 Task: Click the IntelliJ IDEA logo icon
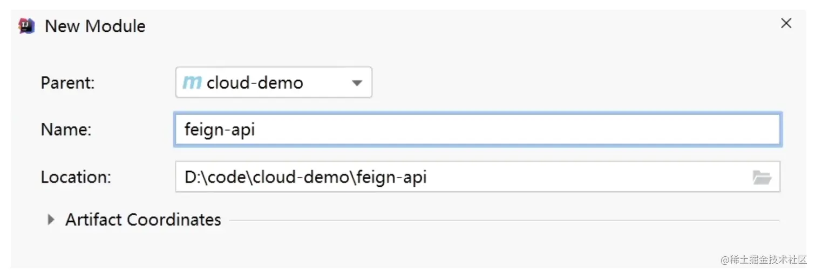26,26
